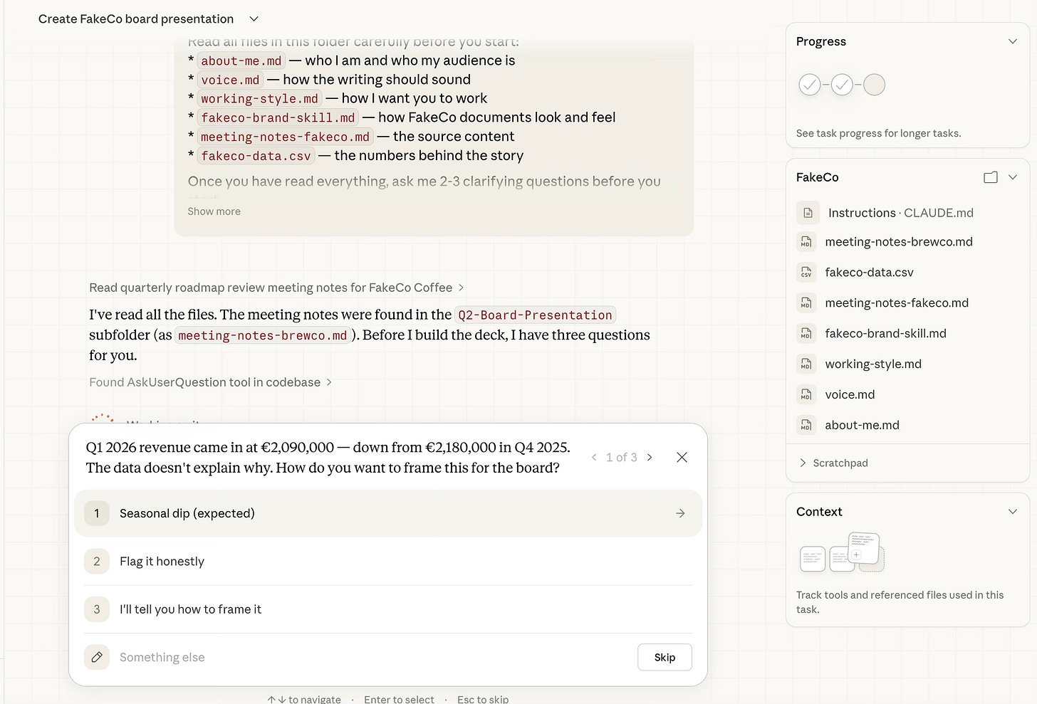1037x704 pixels.
Task: Show more of the user message
Action: pyautogui.click(x=214, y=211)
